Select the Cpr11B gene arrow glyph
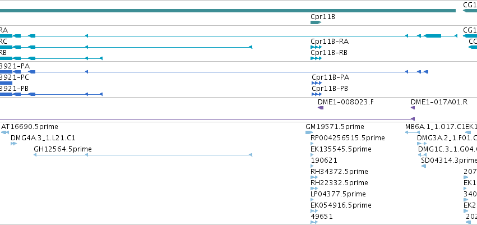 [316, 22]
